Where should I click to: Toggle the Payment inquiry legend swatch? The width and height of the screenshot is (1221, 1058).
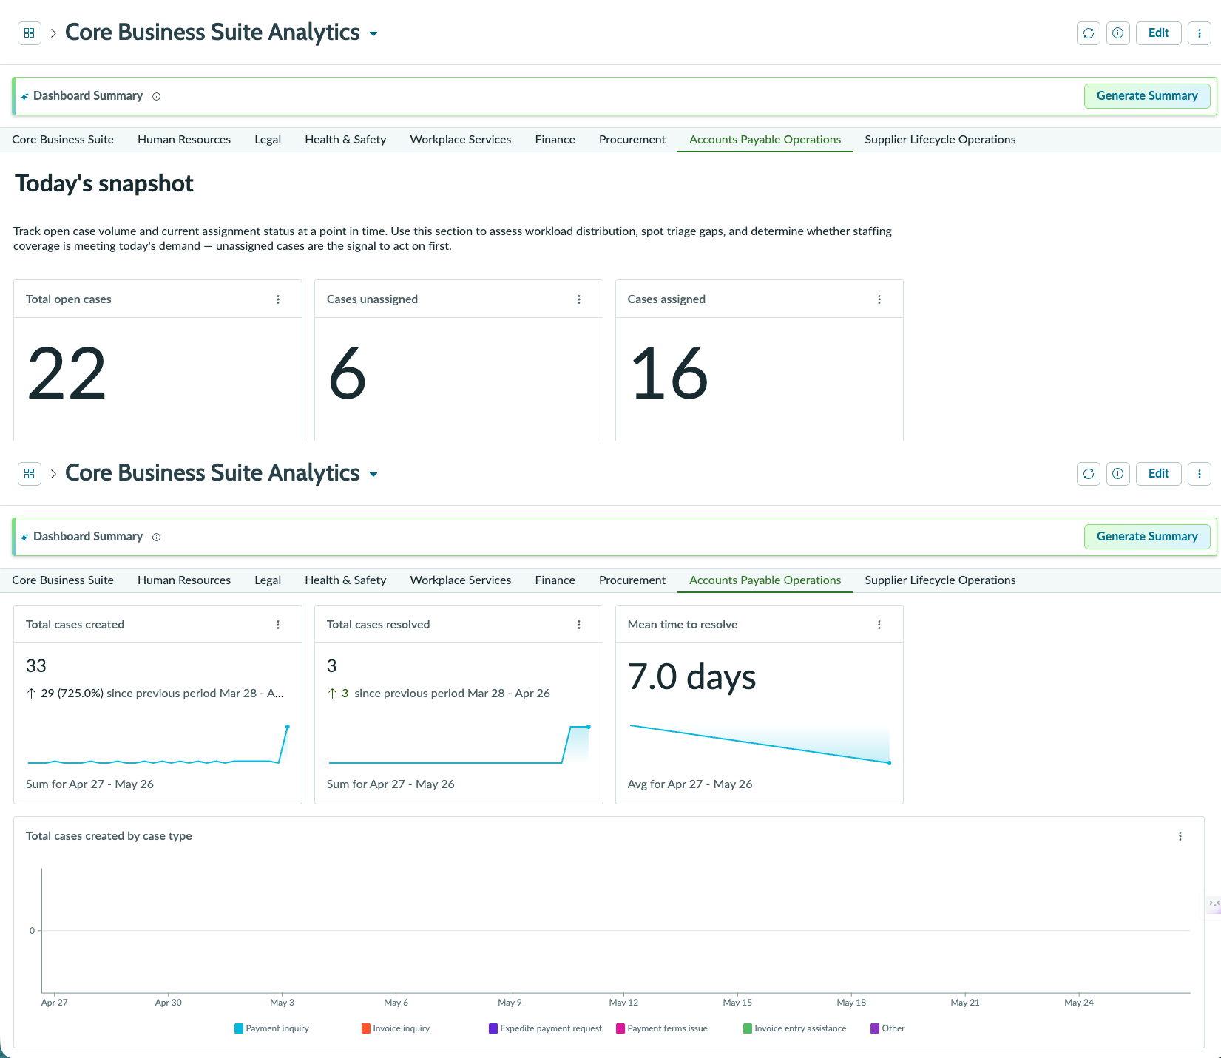point(239,1028)
